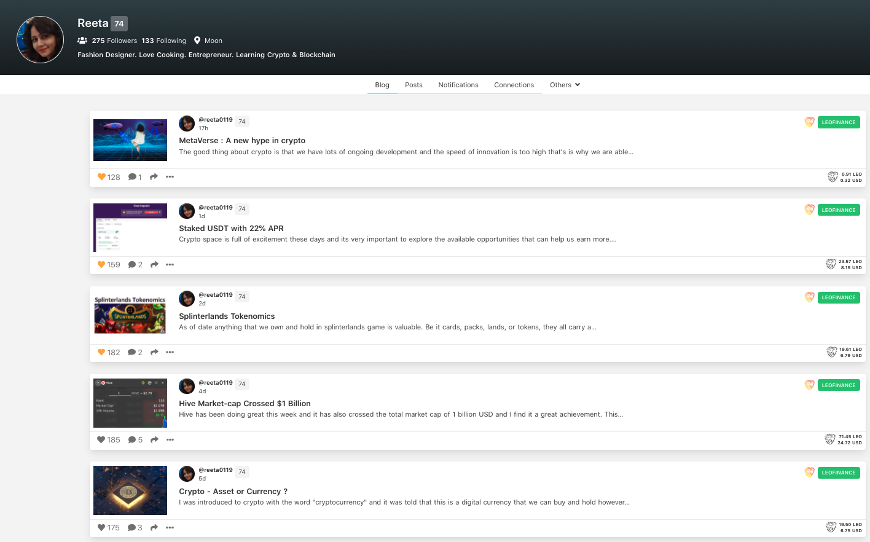Click the LEOFINANCE tag on Staked USDT post
Viewport: 870px width, 542px height.
coord(839,210)
